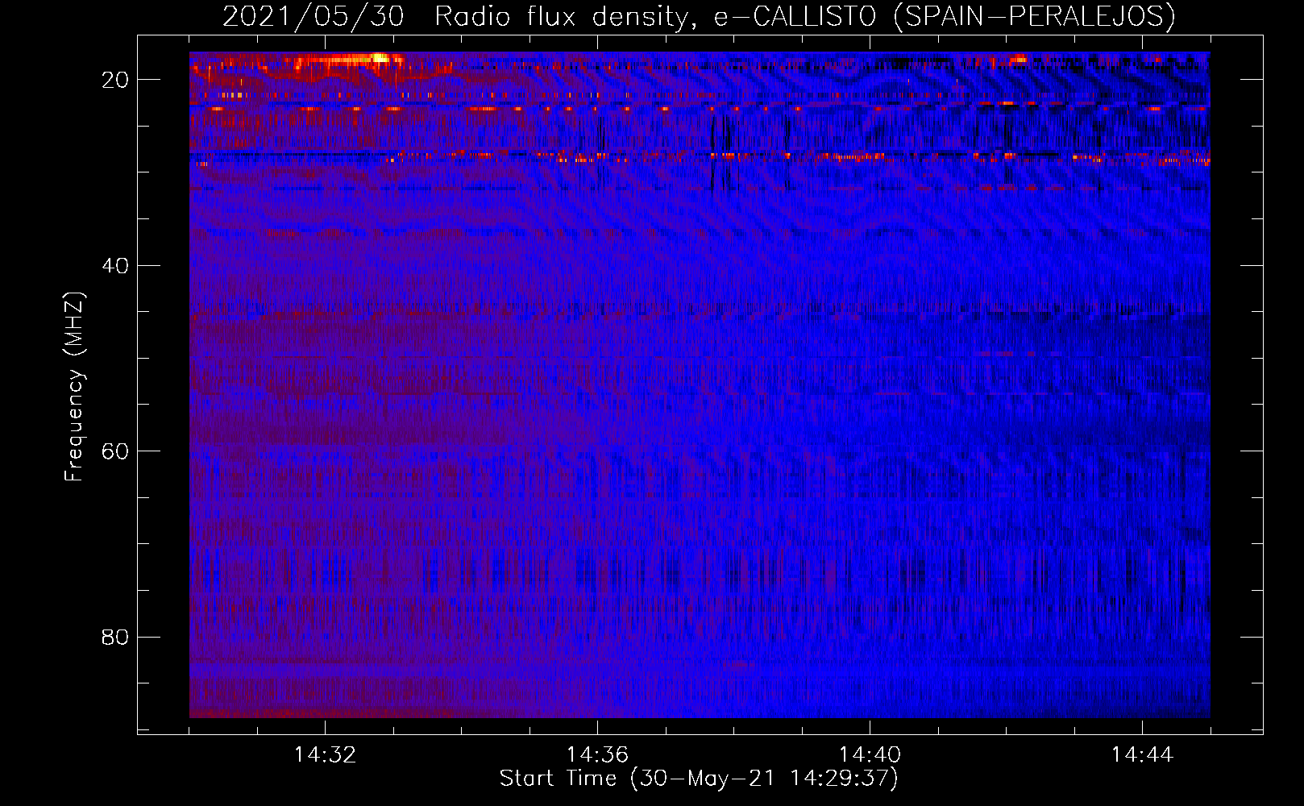The height and width of the screenshot is (806, 1304).
Task: Click the '14:40' time tick label
Action: pyautogui.click(x=870, y=755)
